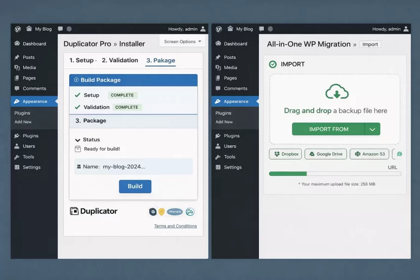420x280 pixels.
Task: Click the calendar icon beside Ready for build
Action: pyautogui.click(x=78, y=149)
